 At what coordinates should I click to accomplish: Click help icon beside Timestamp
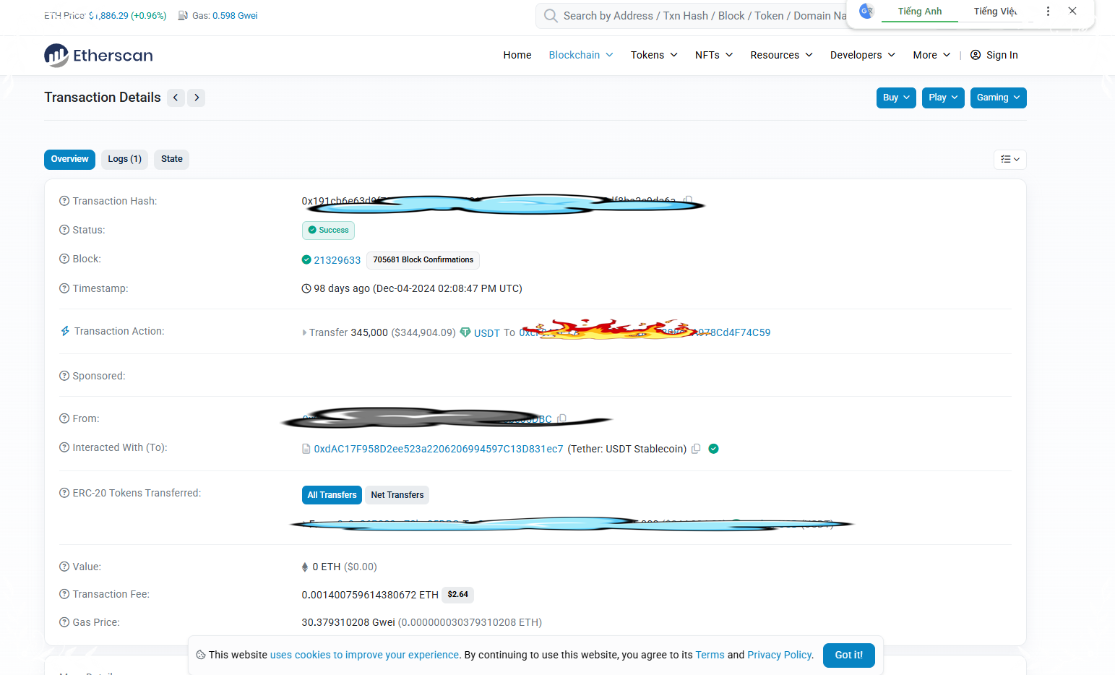(x=64, y=288)
